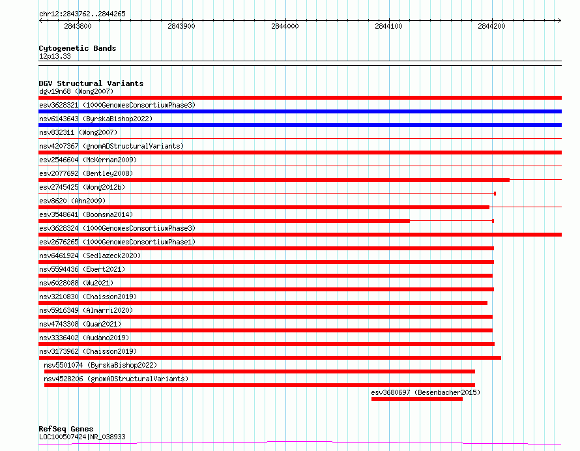This screenshot has height=451, width=580.
Task: Click the 2843800 ruler position label
Action: [78, 26]
